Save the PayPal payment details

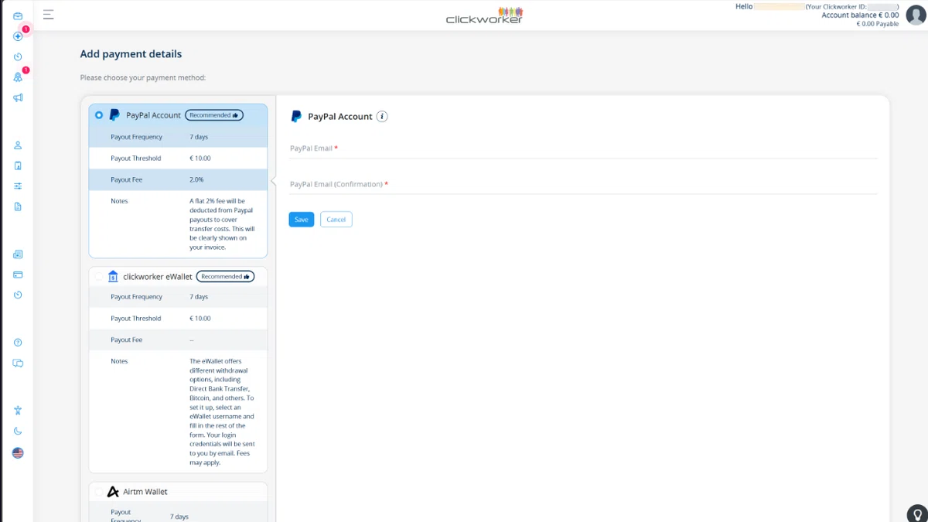tap(302, 220)
